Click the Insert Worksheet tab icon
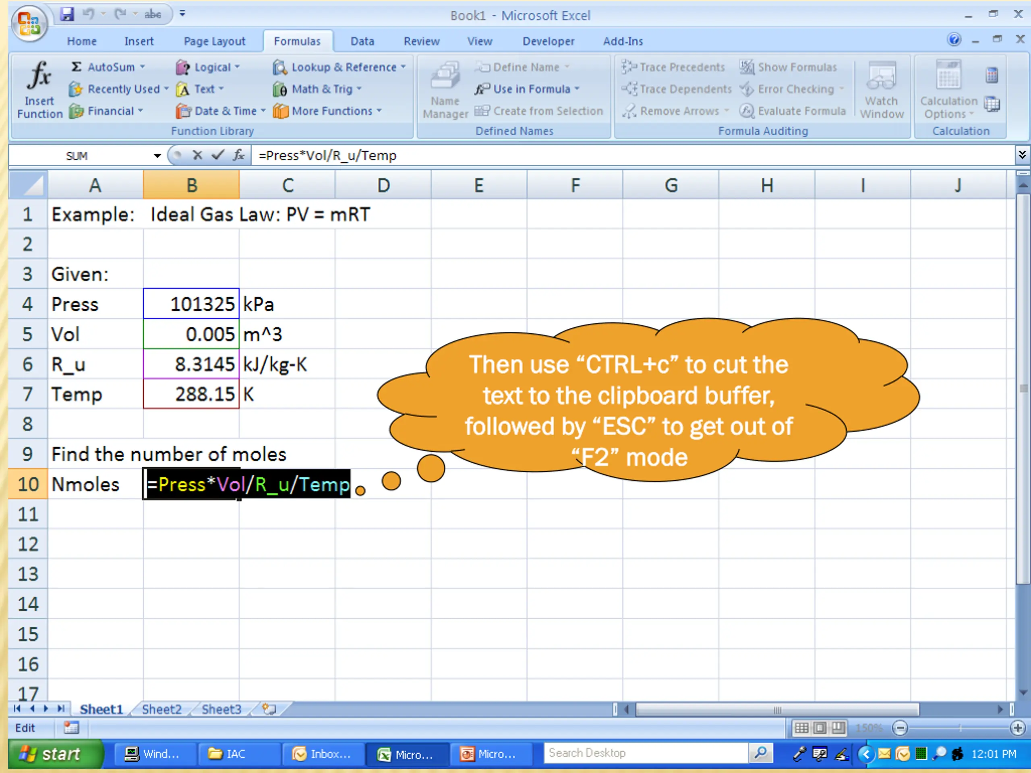Screen dimensions: 1031x773 tap(269, 709)
